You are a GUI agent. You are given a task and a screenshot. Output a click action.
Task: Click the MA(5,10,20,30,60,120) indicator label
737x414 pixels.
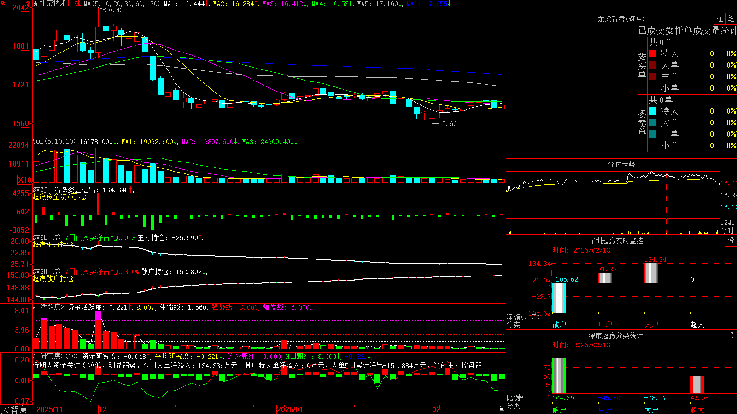pos(122,4)
